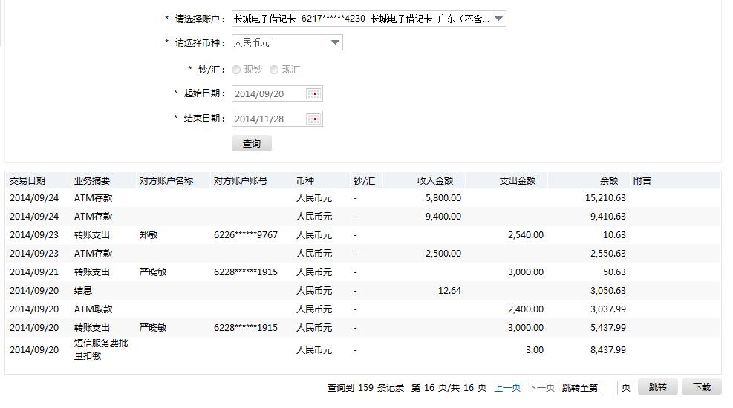Click the 交易日期 column header

pos(27,181)
